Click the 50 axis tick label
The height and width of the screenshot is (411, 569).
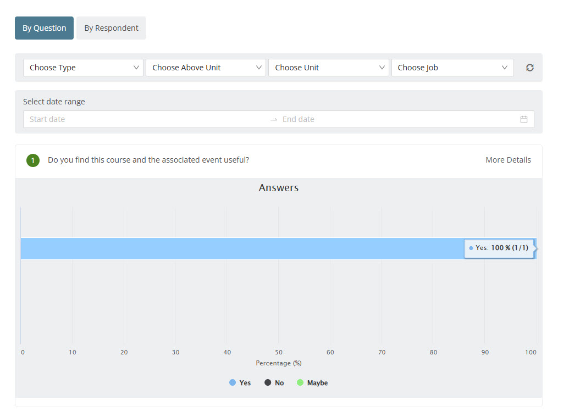(279, 352)
